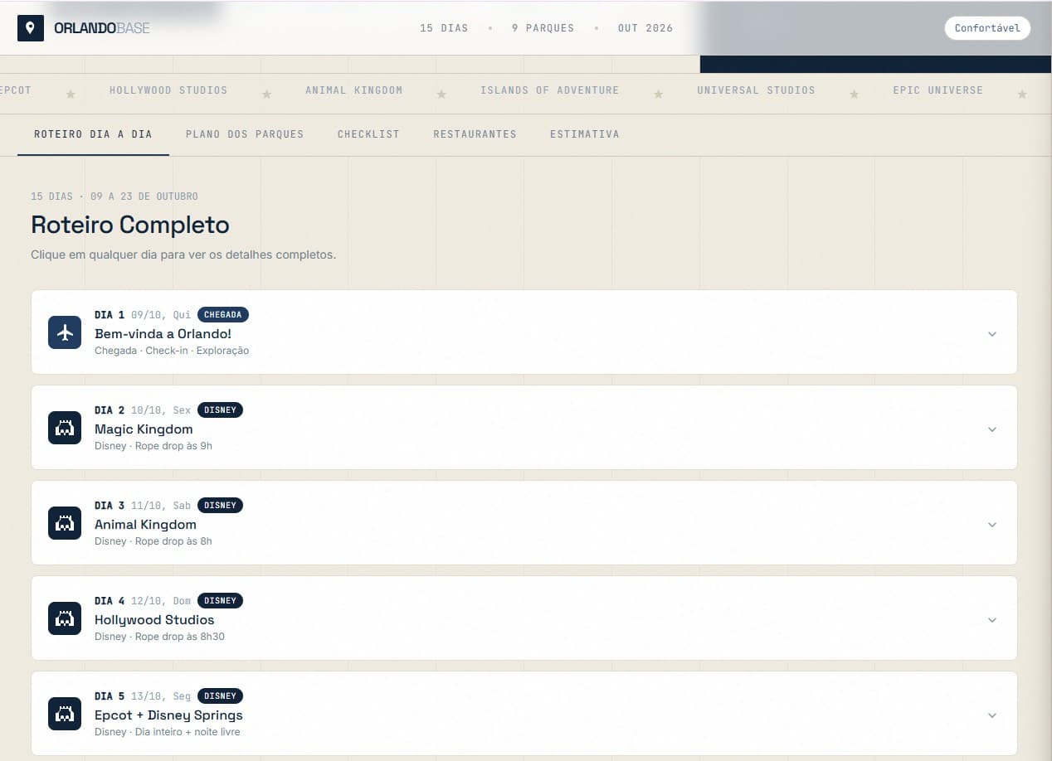The width and height of the screenshot is (1052, 761).
Task: Click the Roteiro Completo heading
Action: pyautogui.click(x=130, y=225)
